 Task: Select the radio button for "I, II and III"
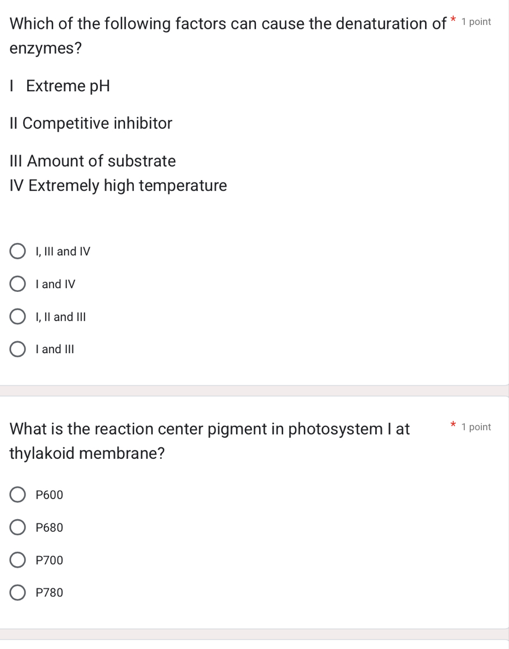pyautogui.click(x=17, y=316)
